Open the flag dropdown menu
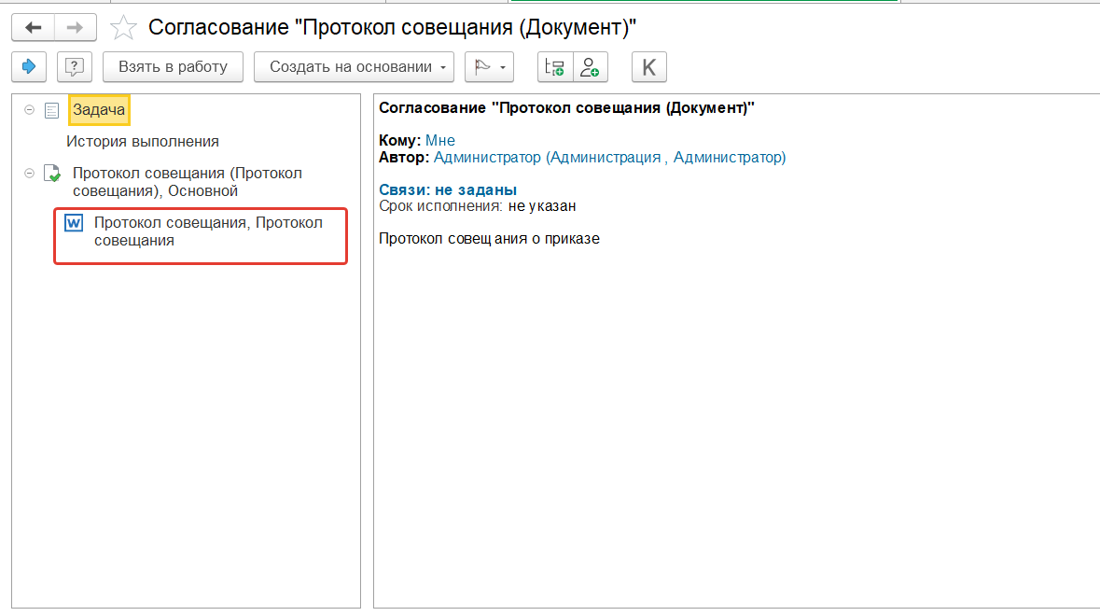Viewport: 1100px width, 616px height. tap(489, 67)
